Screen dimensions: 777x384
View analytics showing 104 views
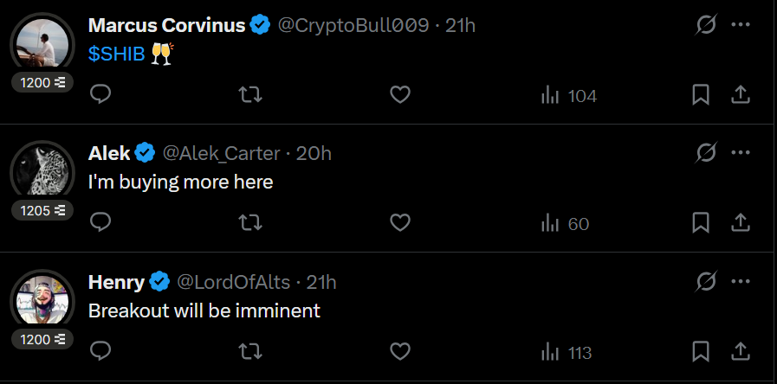pyautogui.click(x=569, y=95)
